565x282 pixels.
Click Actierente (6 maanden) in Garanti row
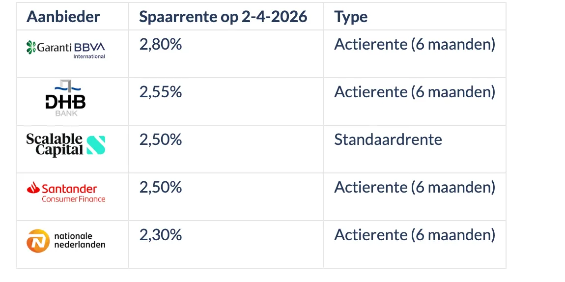click(414, 45)
